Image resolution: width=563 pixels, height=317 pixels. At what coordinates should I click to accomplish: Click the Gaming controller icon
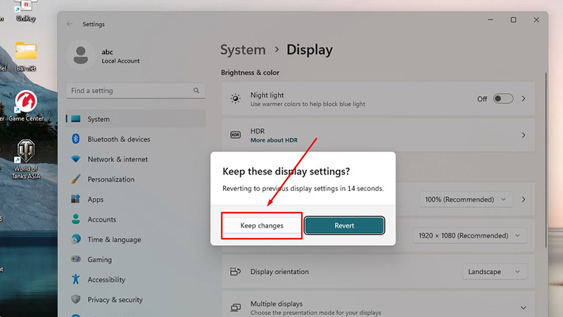point(76,259)
